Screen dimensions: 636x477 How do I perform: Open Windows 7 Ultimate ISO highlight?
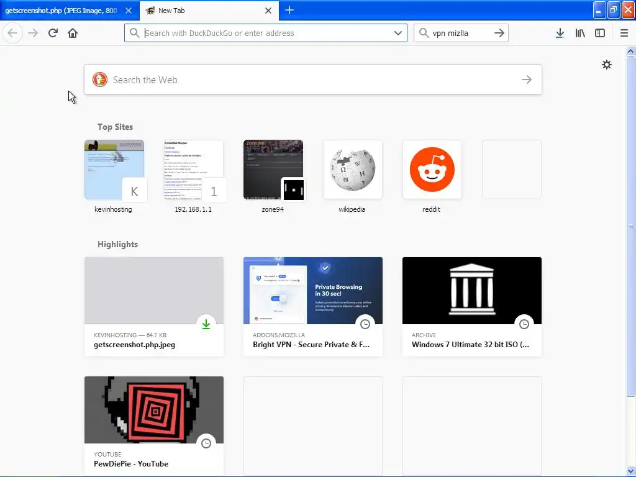[x=472, y=307]
